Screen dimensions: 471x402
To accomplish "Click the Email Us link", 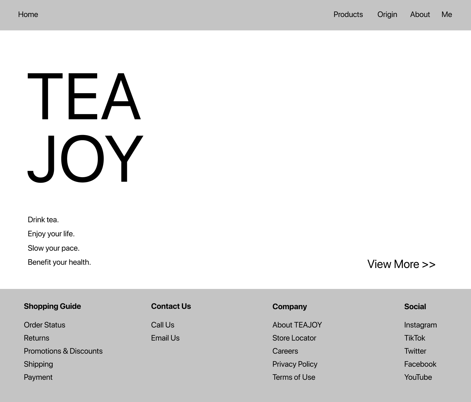I will click(x=165, y=338).
